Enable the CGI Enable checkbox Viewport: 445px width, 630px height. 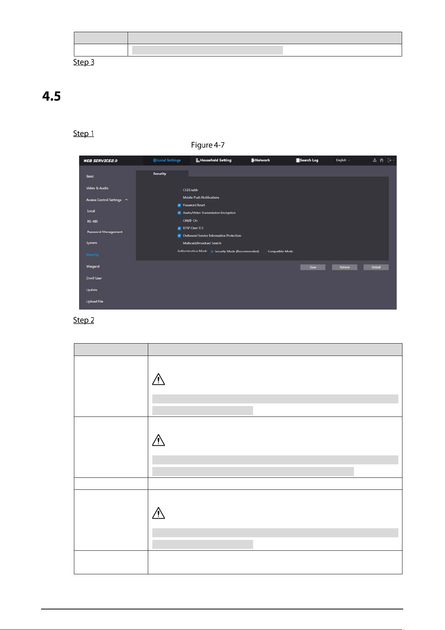[179, 190]
